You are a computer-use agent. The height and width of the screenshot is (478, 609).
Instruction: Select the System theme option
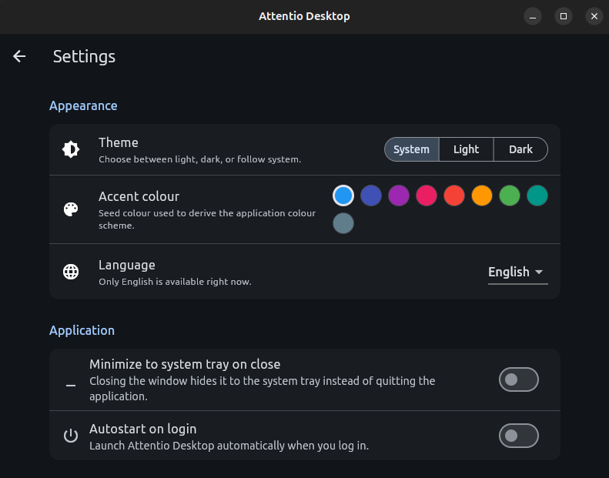pyautogui.click(x=412, y=149)
